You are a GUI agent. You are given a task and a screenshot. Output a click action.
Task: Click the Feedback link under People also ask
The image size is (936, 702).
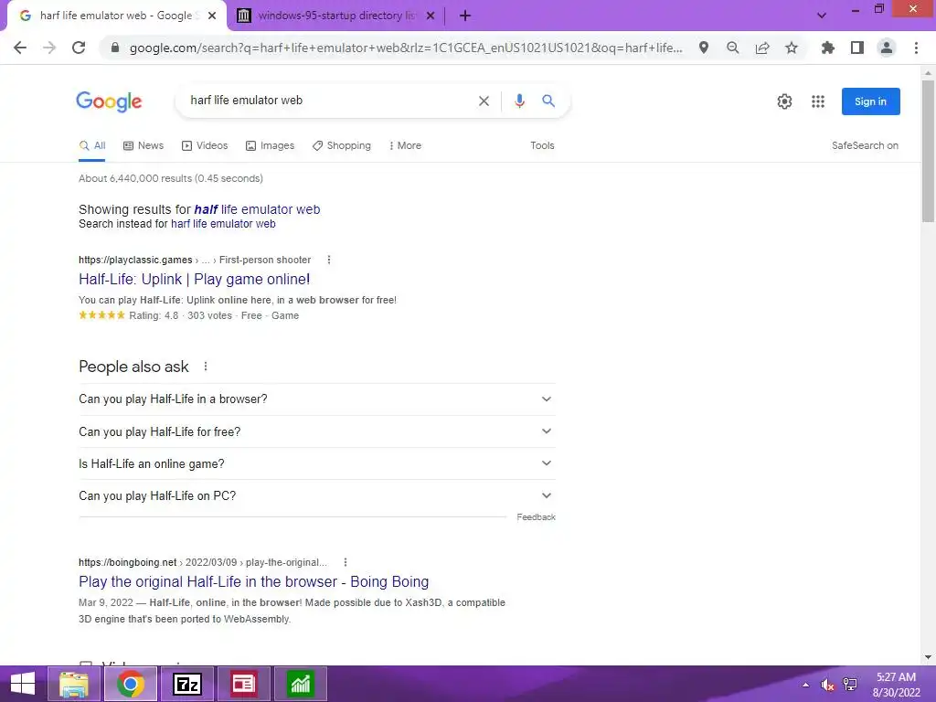pos(536,517)
